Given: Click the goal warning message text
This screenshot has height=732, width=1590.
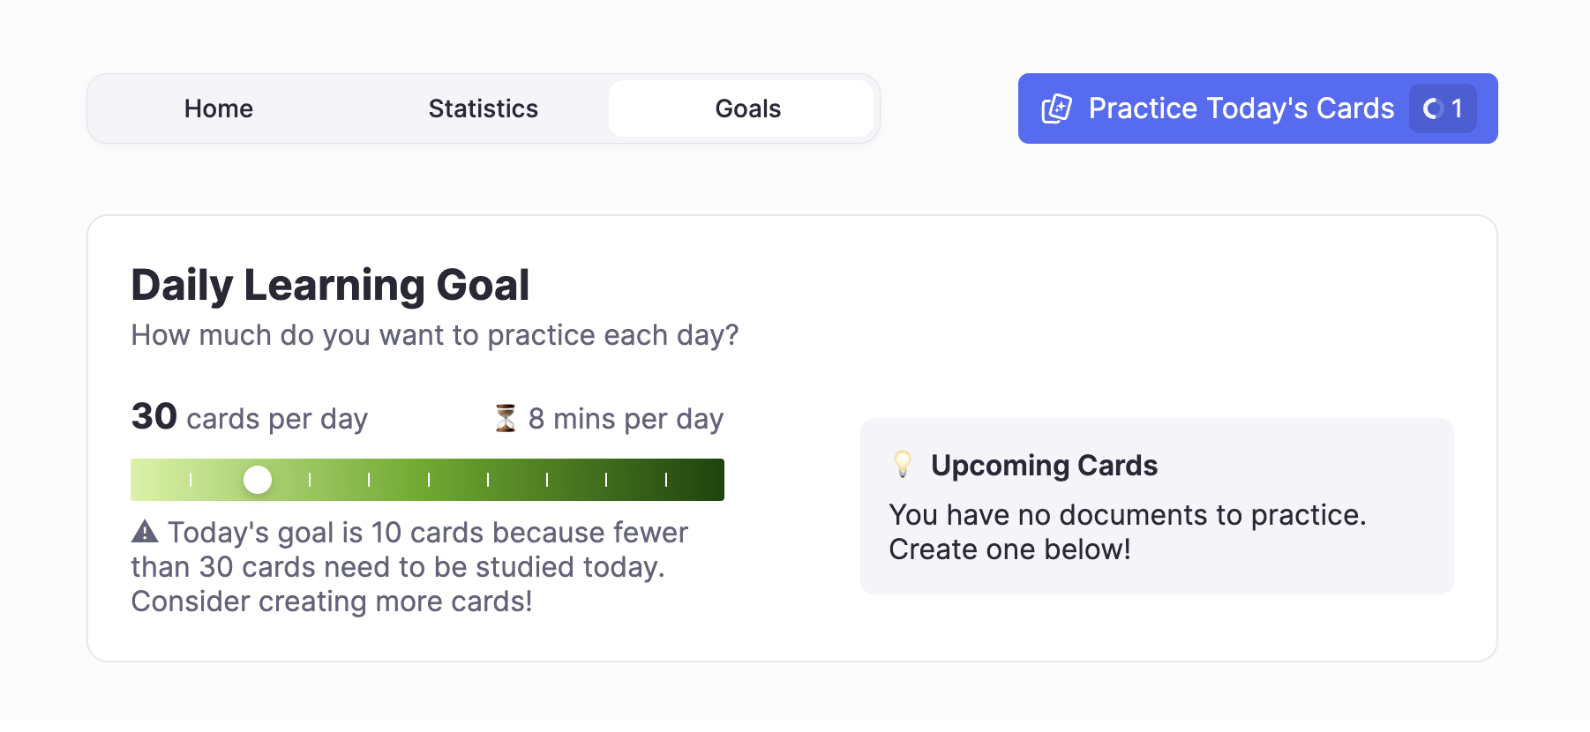Looking at the screenshot, I should 409,566.
